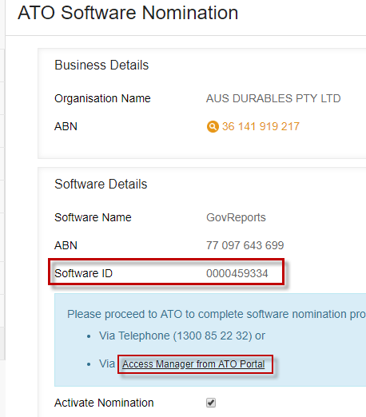
Task: Click the ABN label under Software Details
Action: pyautogui.click(x=66, y=245)
